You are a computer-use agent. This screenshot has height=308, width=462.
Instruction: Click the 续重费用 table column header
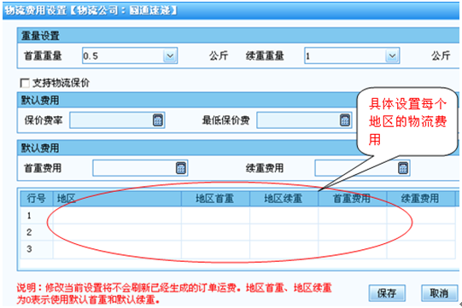tap(421, 199)
